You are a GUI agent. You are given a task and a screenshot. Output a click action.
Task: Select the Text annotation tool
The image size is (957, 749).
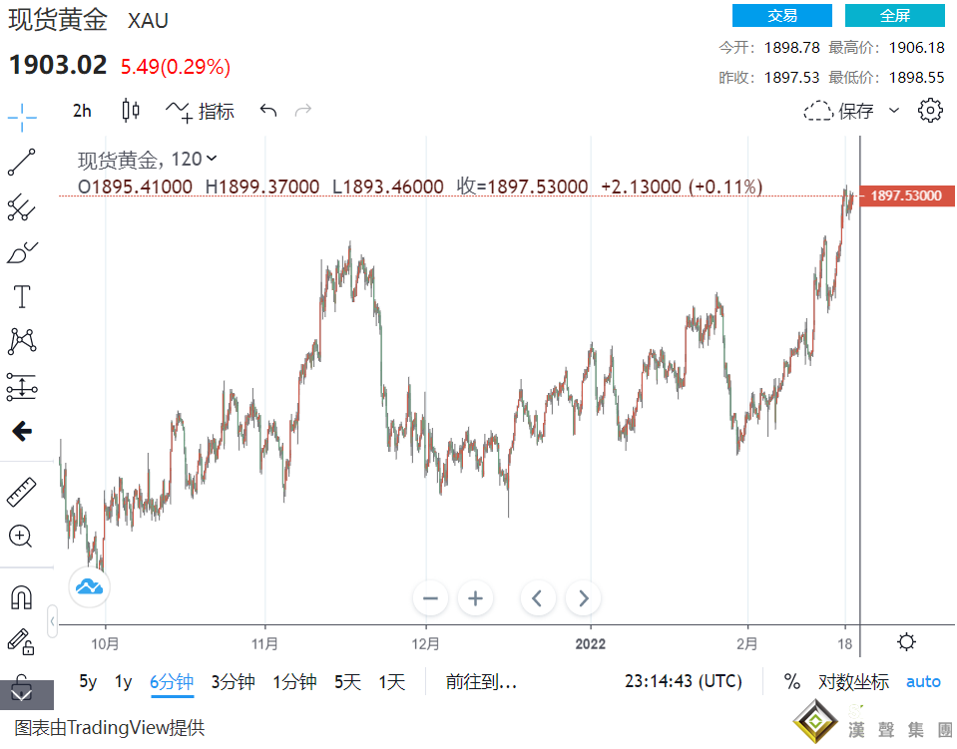(x=22, y=296)
